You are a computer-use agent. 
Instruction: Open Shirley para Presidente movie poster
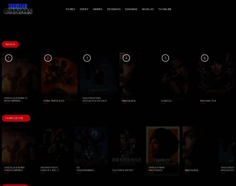point(163,151)
